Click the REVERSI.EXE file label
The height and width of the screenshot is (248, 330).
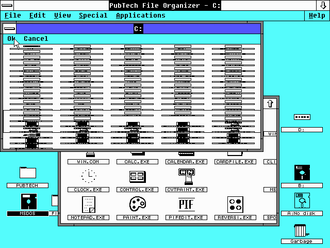235,218
